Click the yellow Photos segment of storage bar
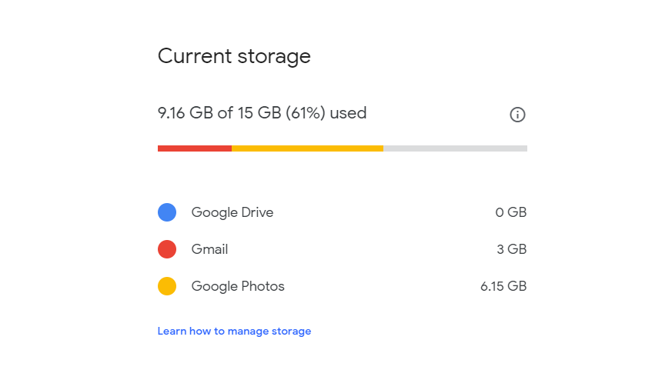This screenshot has height=380, width=672. 307,148
